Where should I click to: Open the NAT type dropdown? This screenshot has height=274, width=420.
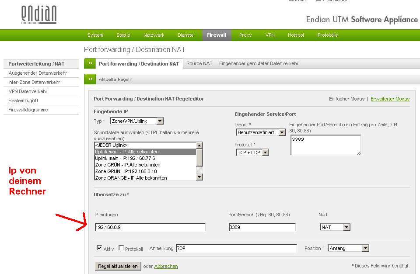[346, 227]
